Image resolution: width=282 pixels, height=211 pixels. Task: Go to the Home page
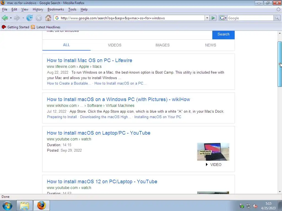(48, 18)
